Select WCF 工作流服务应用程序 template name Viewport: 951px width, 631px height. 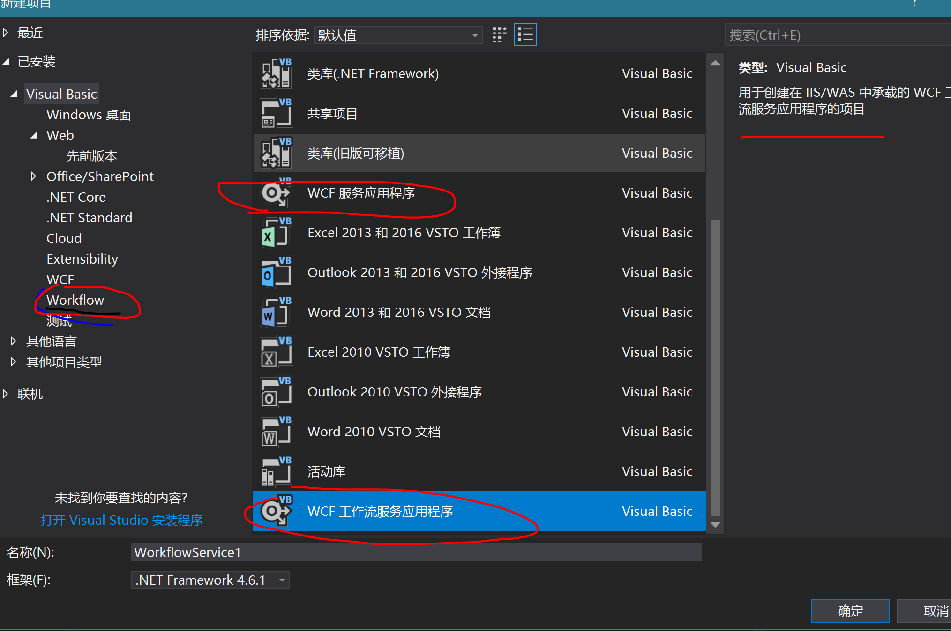click(x=380, y=511)
